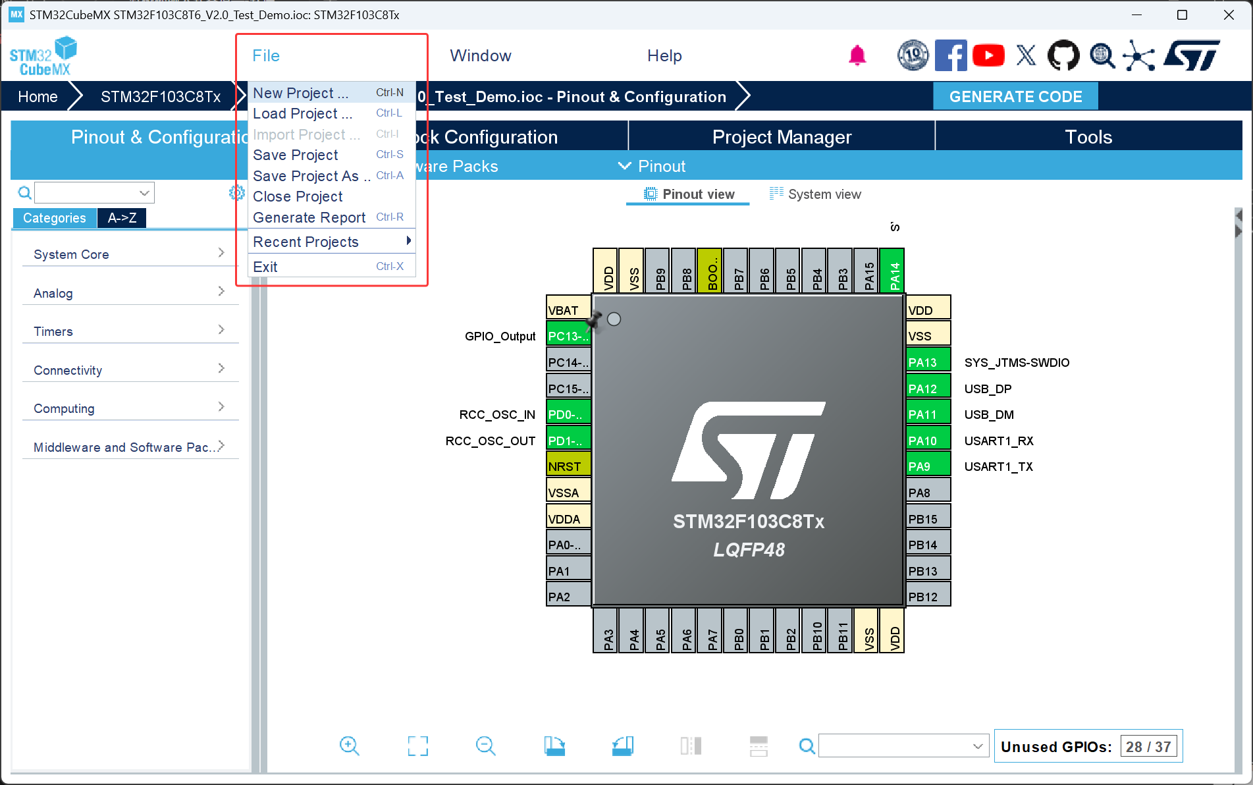This screenshot has width=1253, height=785.
Task: Select the BOOT0 pin on top
Action: (x=709, y=271)
